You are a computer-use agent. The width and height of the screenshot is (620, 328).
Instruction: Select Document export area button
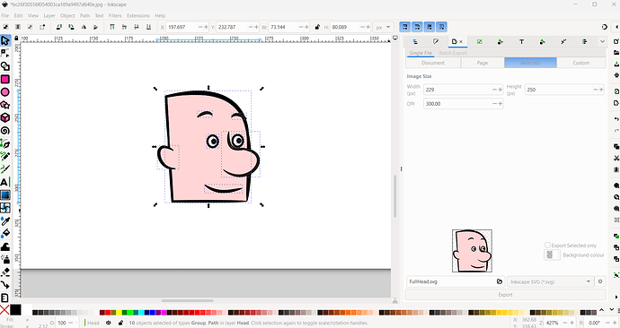(433, 63)
